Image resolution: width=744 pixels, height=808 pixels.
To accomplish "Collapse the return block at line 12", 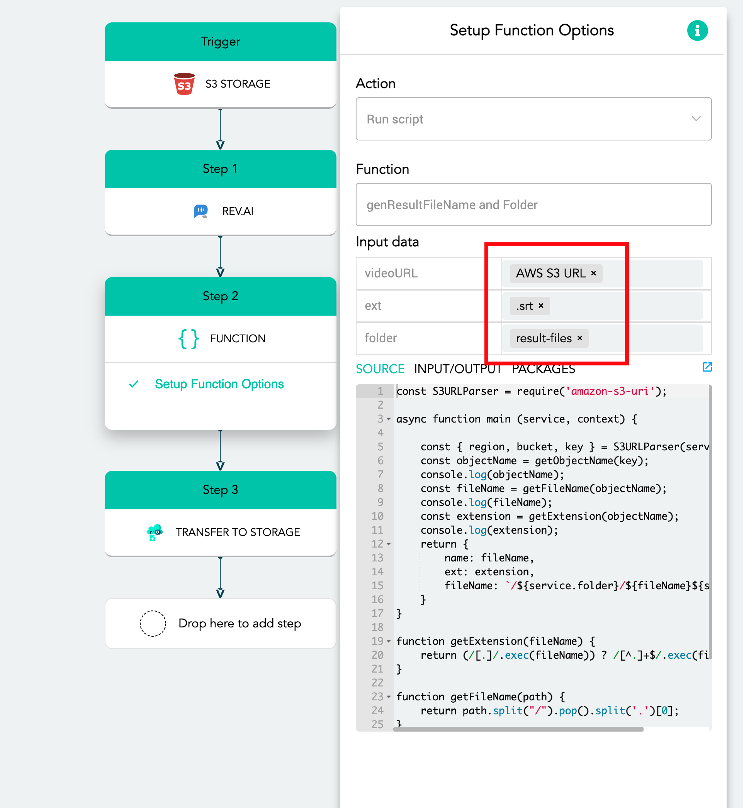I will 389,544.
